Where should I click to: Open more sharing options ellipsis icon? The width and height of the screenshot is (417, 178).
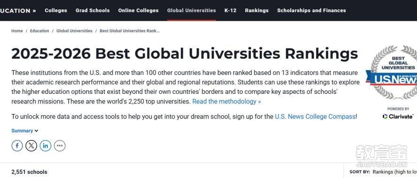coord(60,146)
